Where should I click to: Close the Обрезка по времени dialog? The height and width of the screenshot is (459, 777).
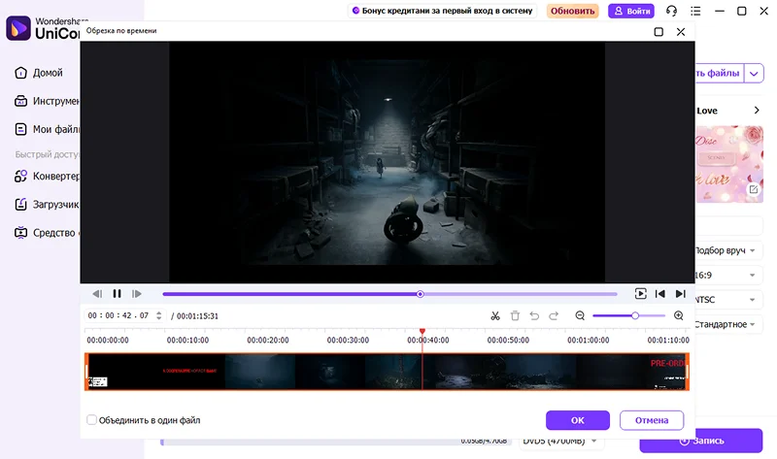click(x=681, y=32)
